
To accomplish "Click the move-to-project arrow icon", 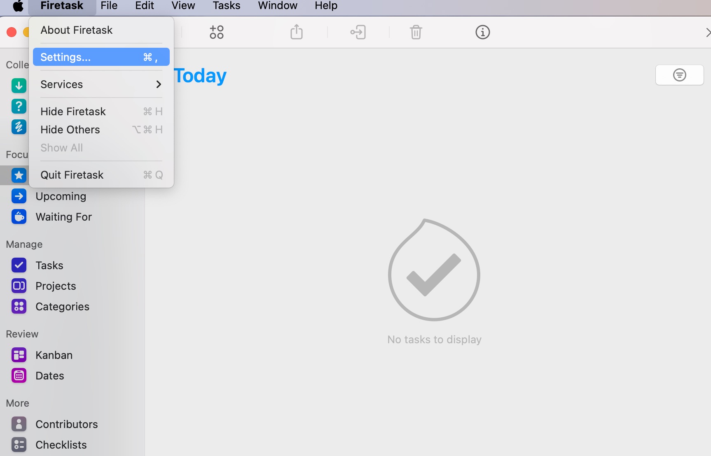I will pos(358,32).
